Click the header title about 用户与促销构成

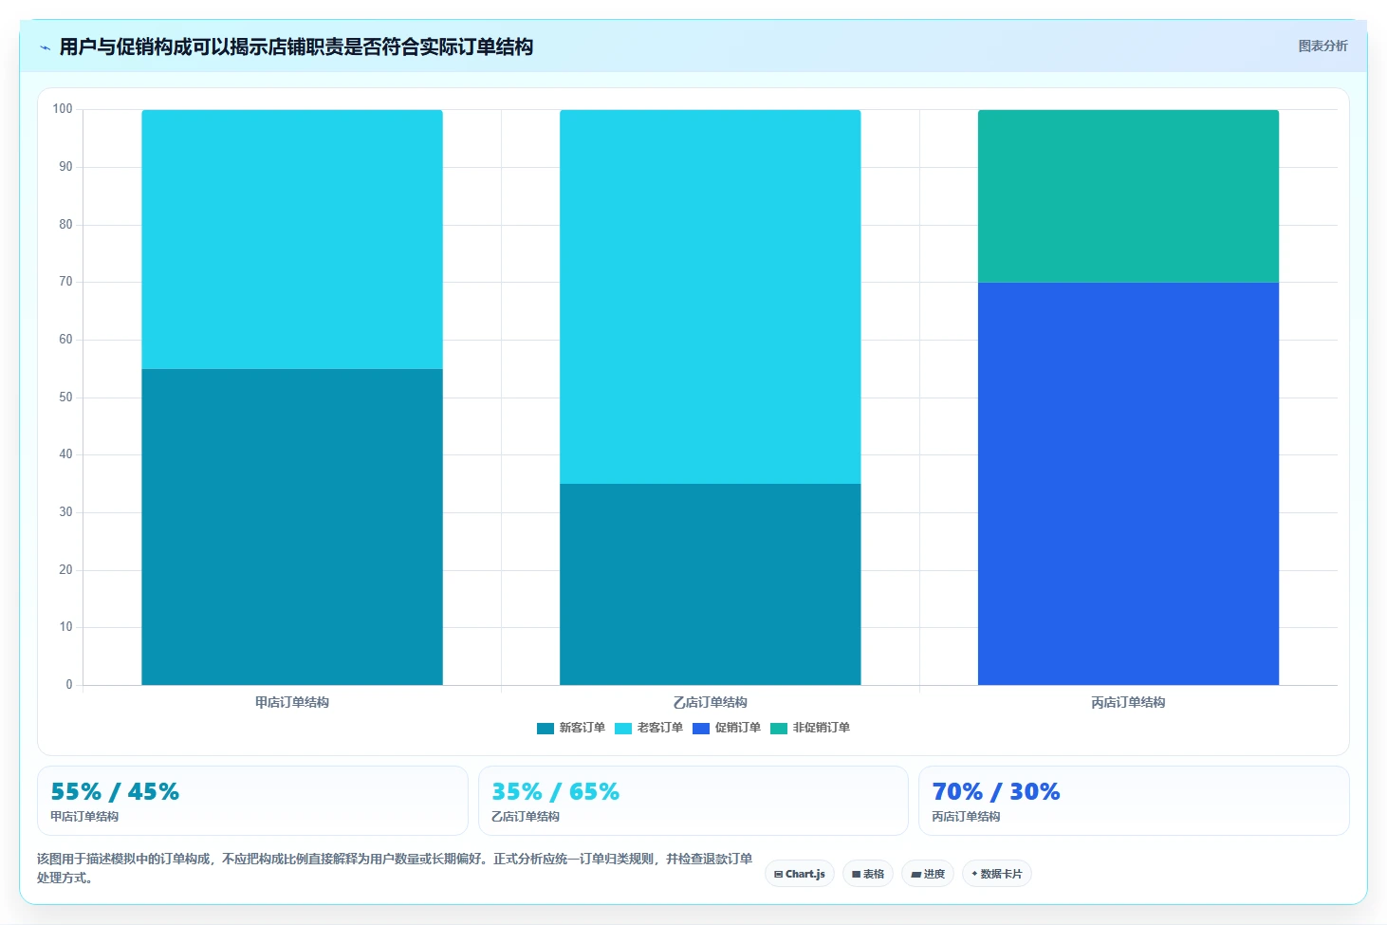point(296,46)
